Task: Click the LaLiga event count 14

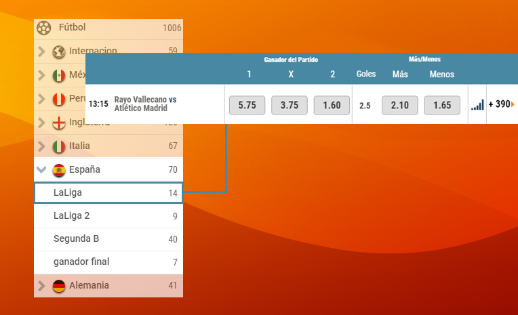Action: coord(173,194)
